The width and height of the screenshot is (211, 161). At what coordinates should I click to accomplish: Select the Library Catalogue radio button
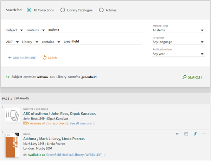coord(63,10)
